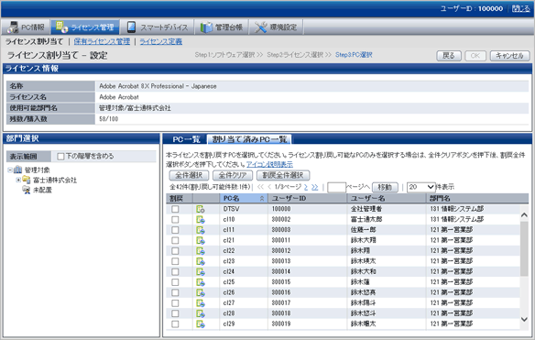Viewport: 535px width, 340px height.
Task: Click the status icon for cl21 row
Action: coord(201,240)
